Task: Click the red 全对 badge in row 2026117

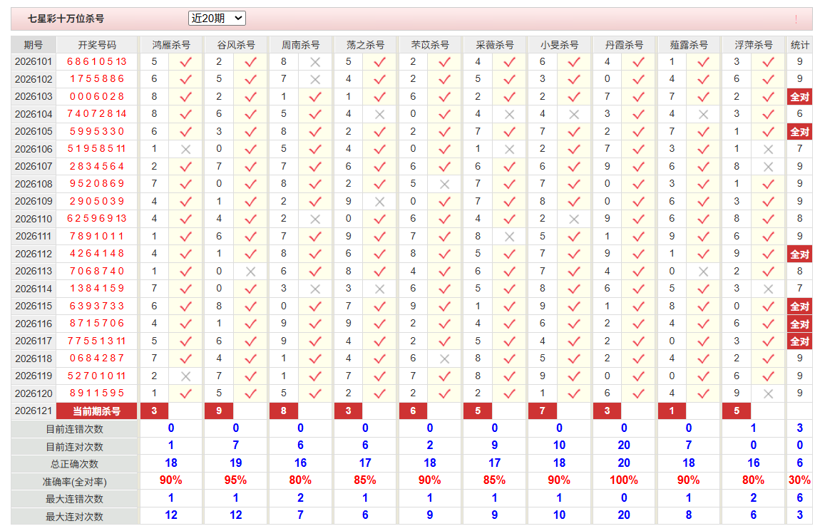Action: click(799, 341)
